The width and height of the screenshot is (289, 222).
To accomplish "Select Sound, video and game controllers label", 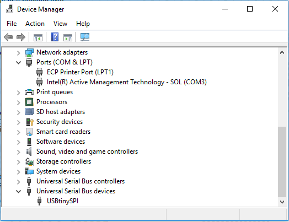I will tap(87, 151).
